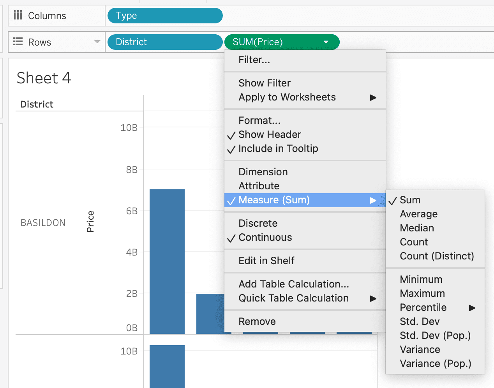
Task: Expand Apply to Worksheets submenu
Action: click(373, 97)
